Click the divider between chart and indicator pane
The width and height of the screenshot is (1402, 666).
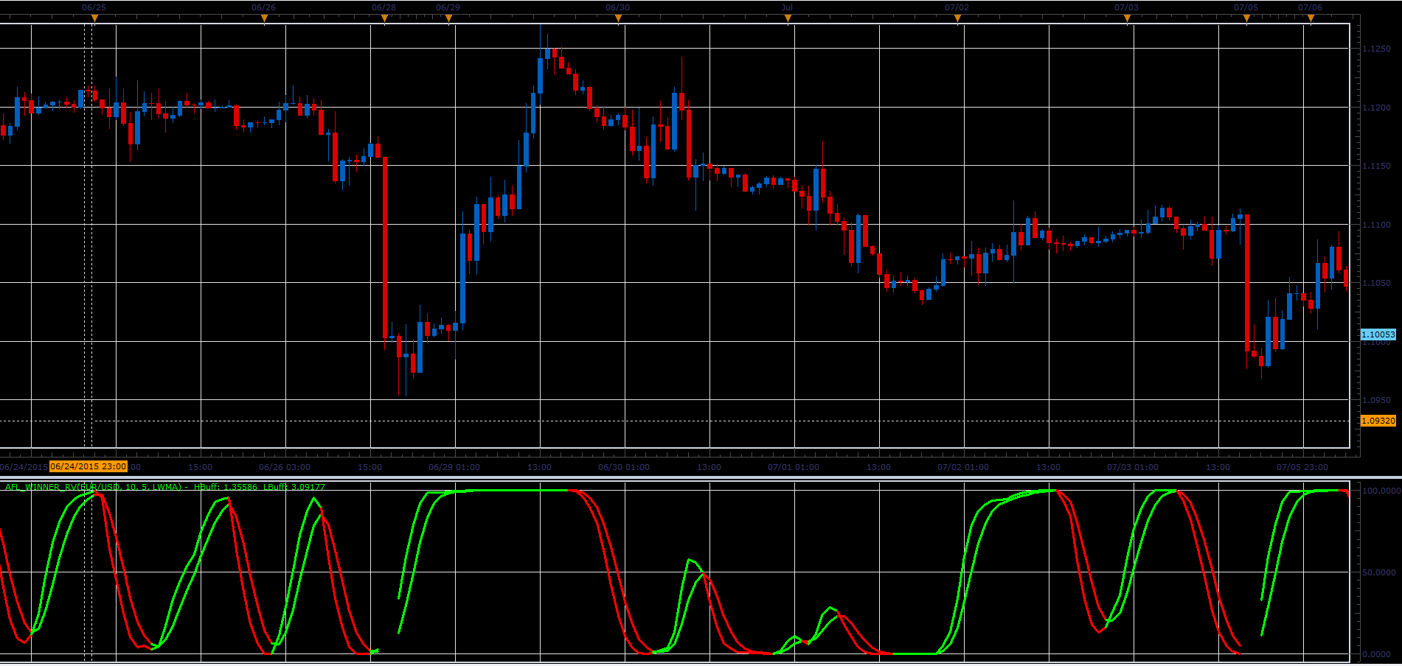tap(701, 477)
